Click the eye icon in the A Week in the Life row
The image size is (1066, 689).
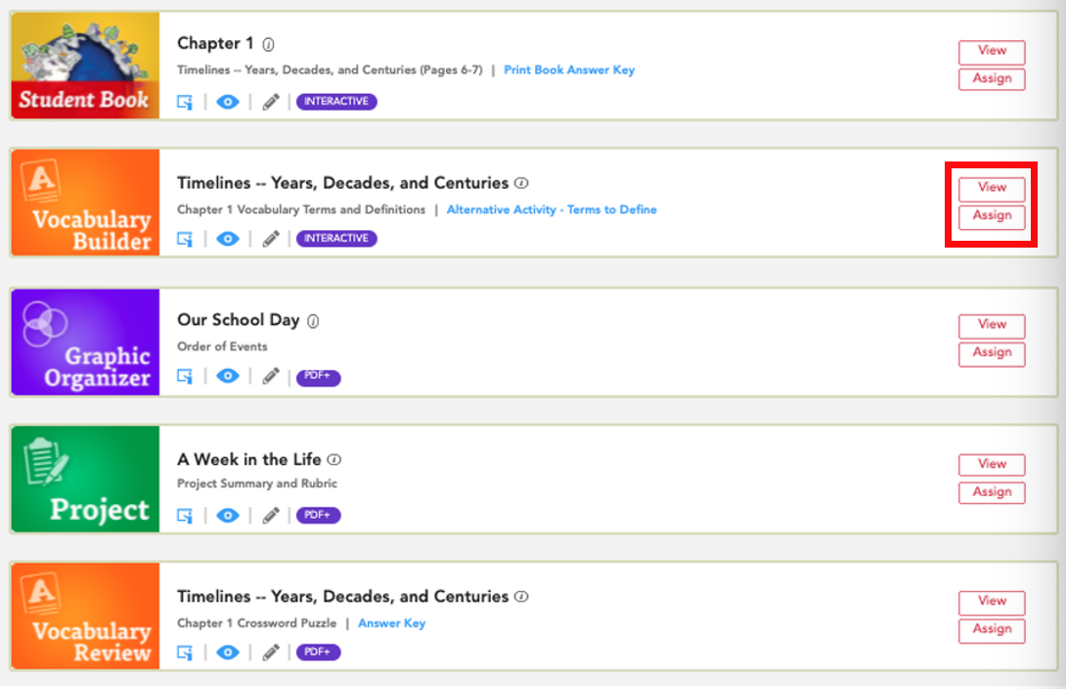[x=228, y=516]
